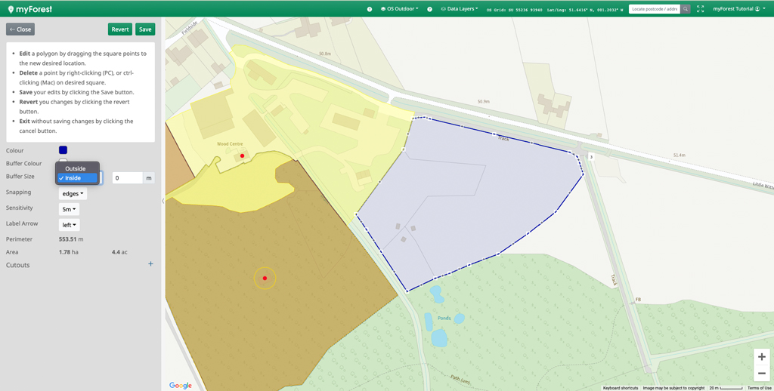Image resolution: width=774 pixels, height=391 pixels.
Task: Click the Locate postcode search field
Action: 654,9
